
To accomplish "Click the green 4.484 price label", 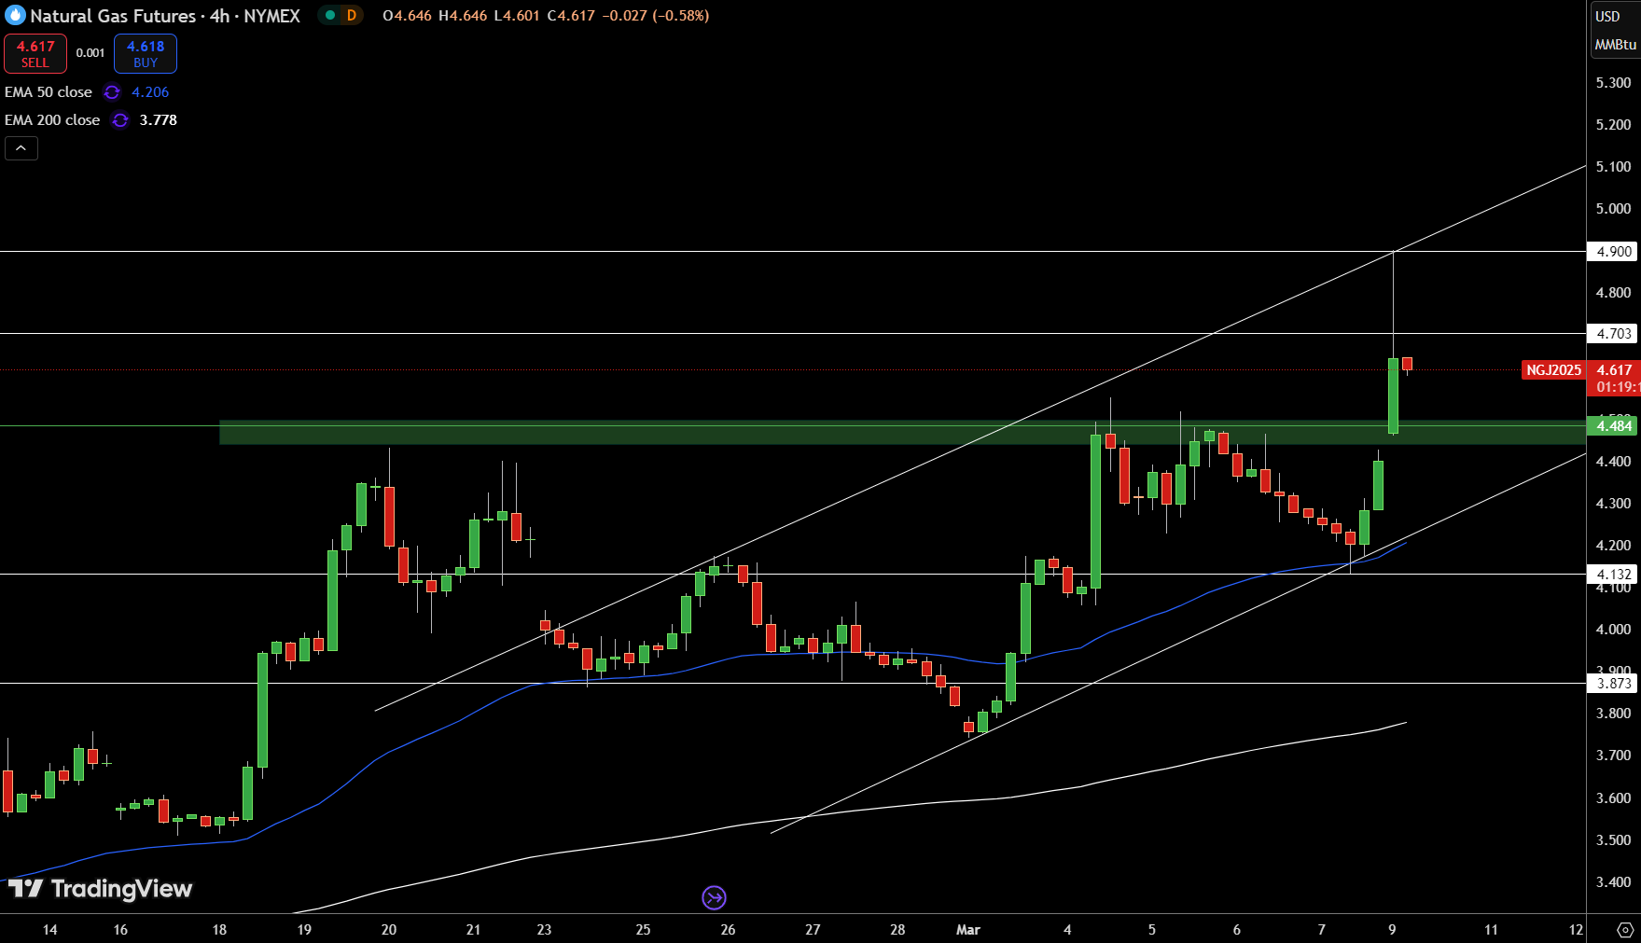I will tap(1614, 426).
